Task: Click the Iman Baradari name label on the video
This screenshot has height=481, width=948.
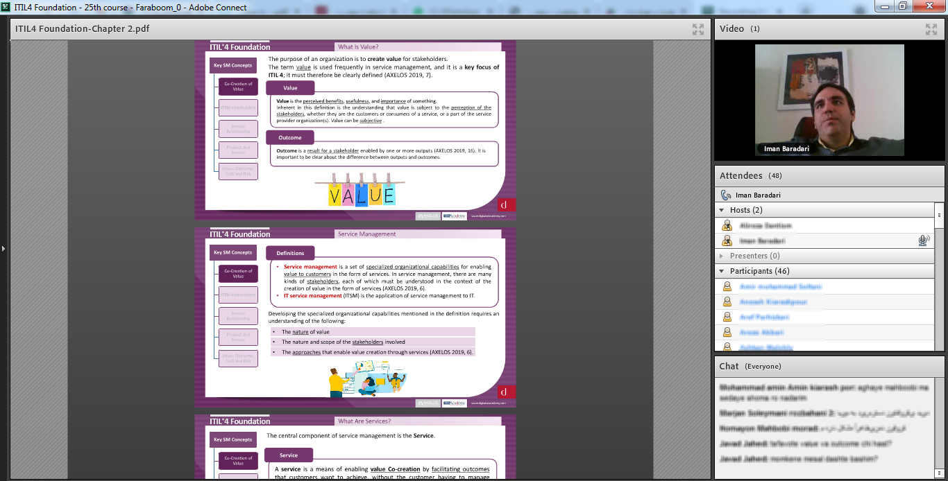Action: click(786, 148)
